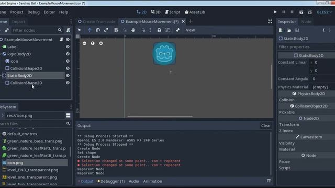
Task: Play the edited scene
Action: tap(301, 12)
